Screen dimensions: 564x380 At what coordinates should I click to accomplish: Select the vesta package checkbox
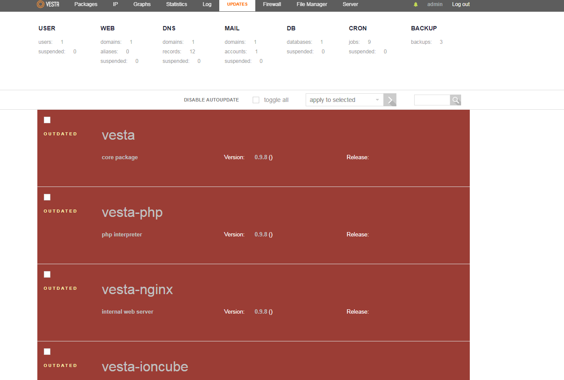47,120
